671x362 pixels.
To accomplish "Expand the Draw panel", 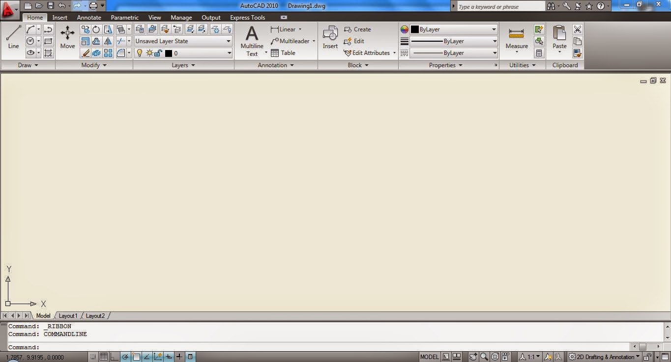I will 28,65.
